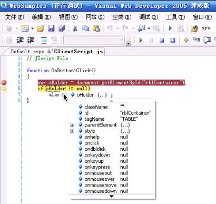Open the 窗口(W) menu

pos(202,17)
